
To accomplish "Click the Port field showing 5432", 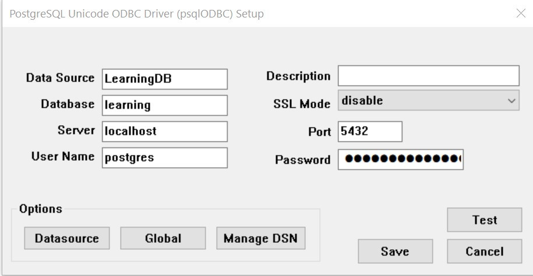I will tap(370, 132).
